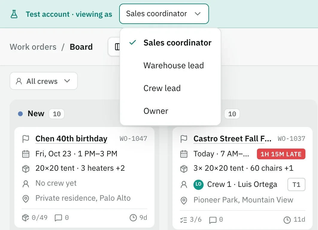Click the WO-1047 order number

(133, 139)
